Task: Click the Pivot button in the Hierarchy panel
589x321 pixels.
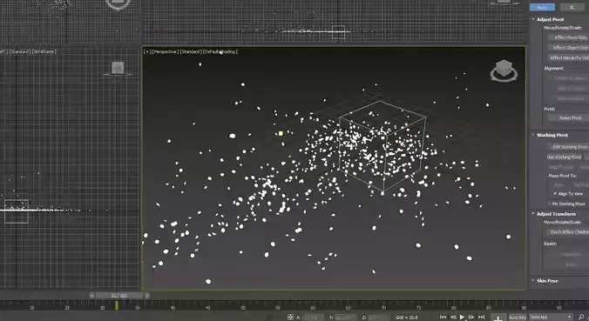Action: (x=542, y=7)
